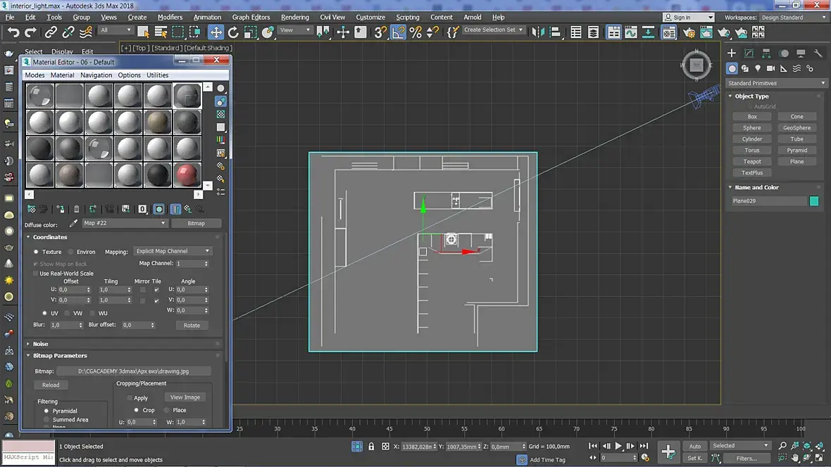This screenshot has width=831, height=467.
Task: Toggle the Angle Snap tool
Action: tap(398, 32)
